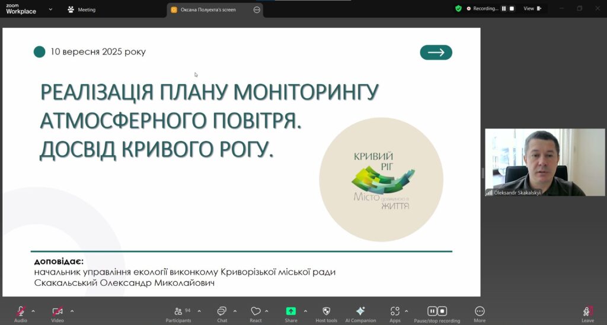Click the Zoom Workplace logo
607x325 pixels.
pos(21,9)
